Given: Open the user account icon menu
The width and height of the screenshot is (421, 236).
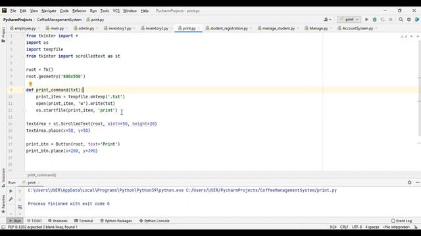Looking at the screenshot, I should point(327,20).
